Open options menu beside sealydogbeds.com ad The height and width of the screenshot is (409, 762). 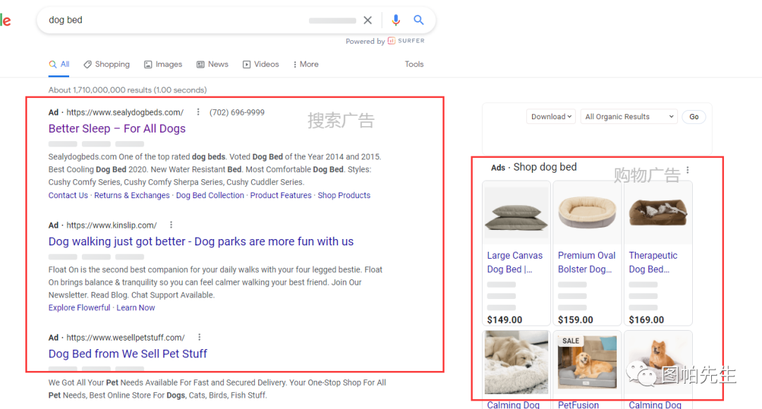click(198, 112)
